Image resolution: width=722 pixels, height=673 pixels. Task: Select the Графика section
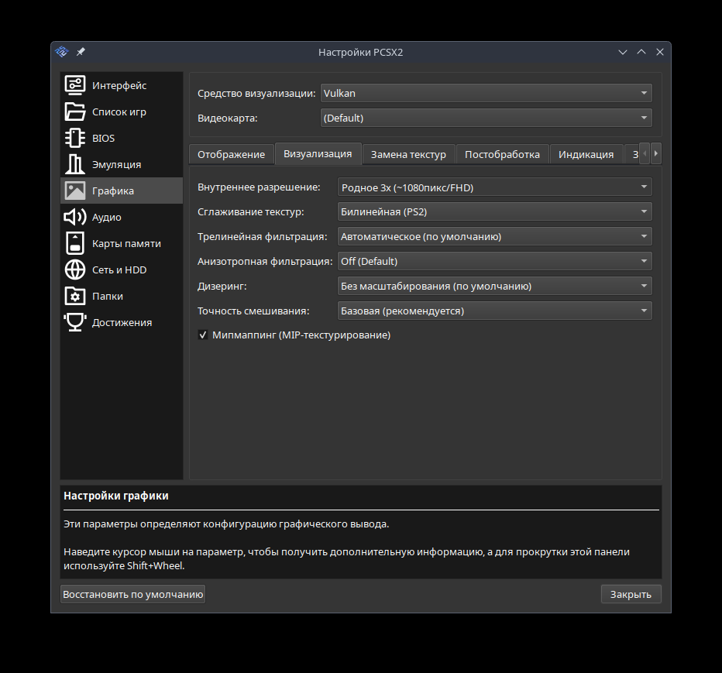122,191
